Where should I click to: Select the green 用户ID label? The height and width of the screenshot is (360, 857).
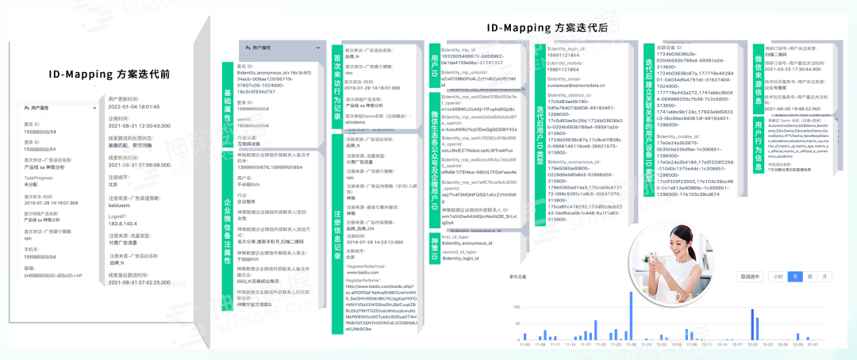tap(434, 67)
